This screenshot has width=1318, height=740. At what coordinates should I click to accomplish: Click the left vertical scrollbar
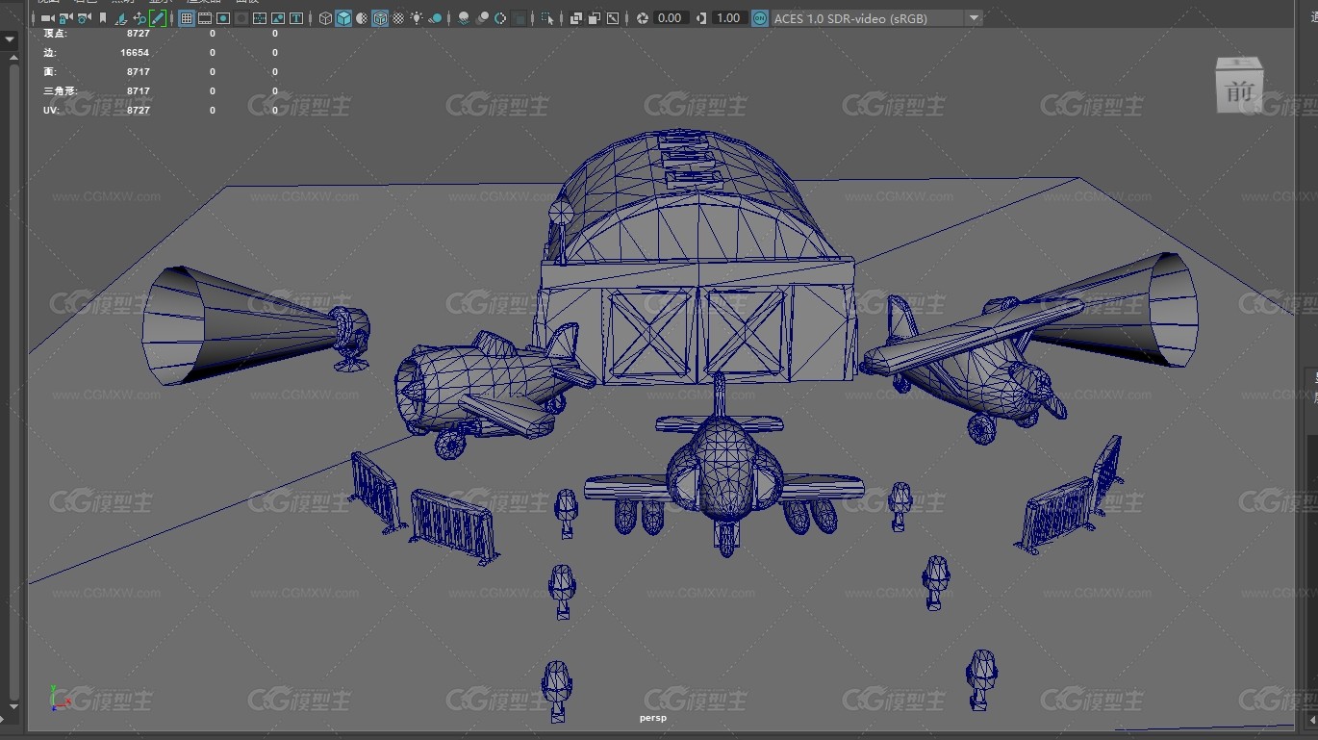[x=13, y=380]
